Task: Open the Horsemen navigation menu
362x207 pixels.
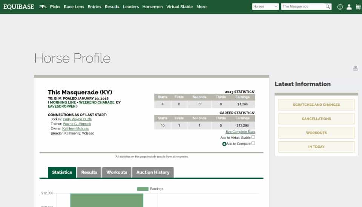Action: coord(152,7)
